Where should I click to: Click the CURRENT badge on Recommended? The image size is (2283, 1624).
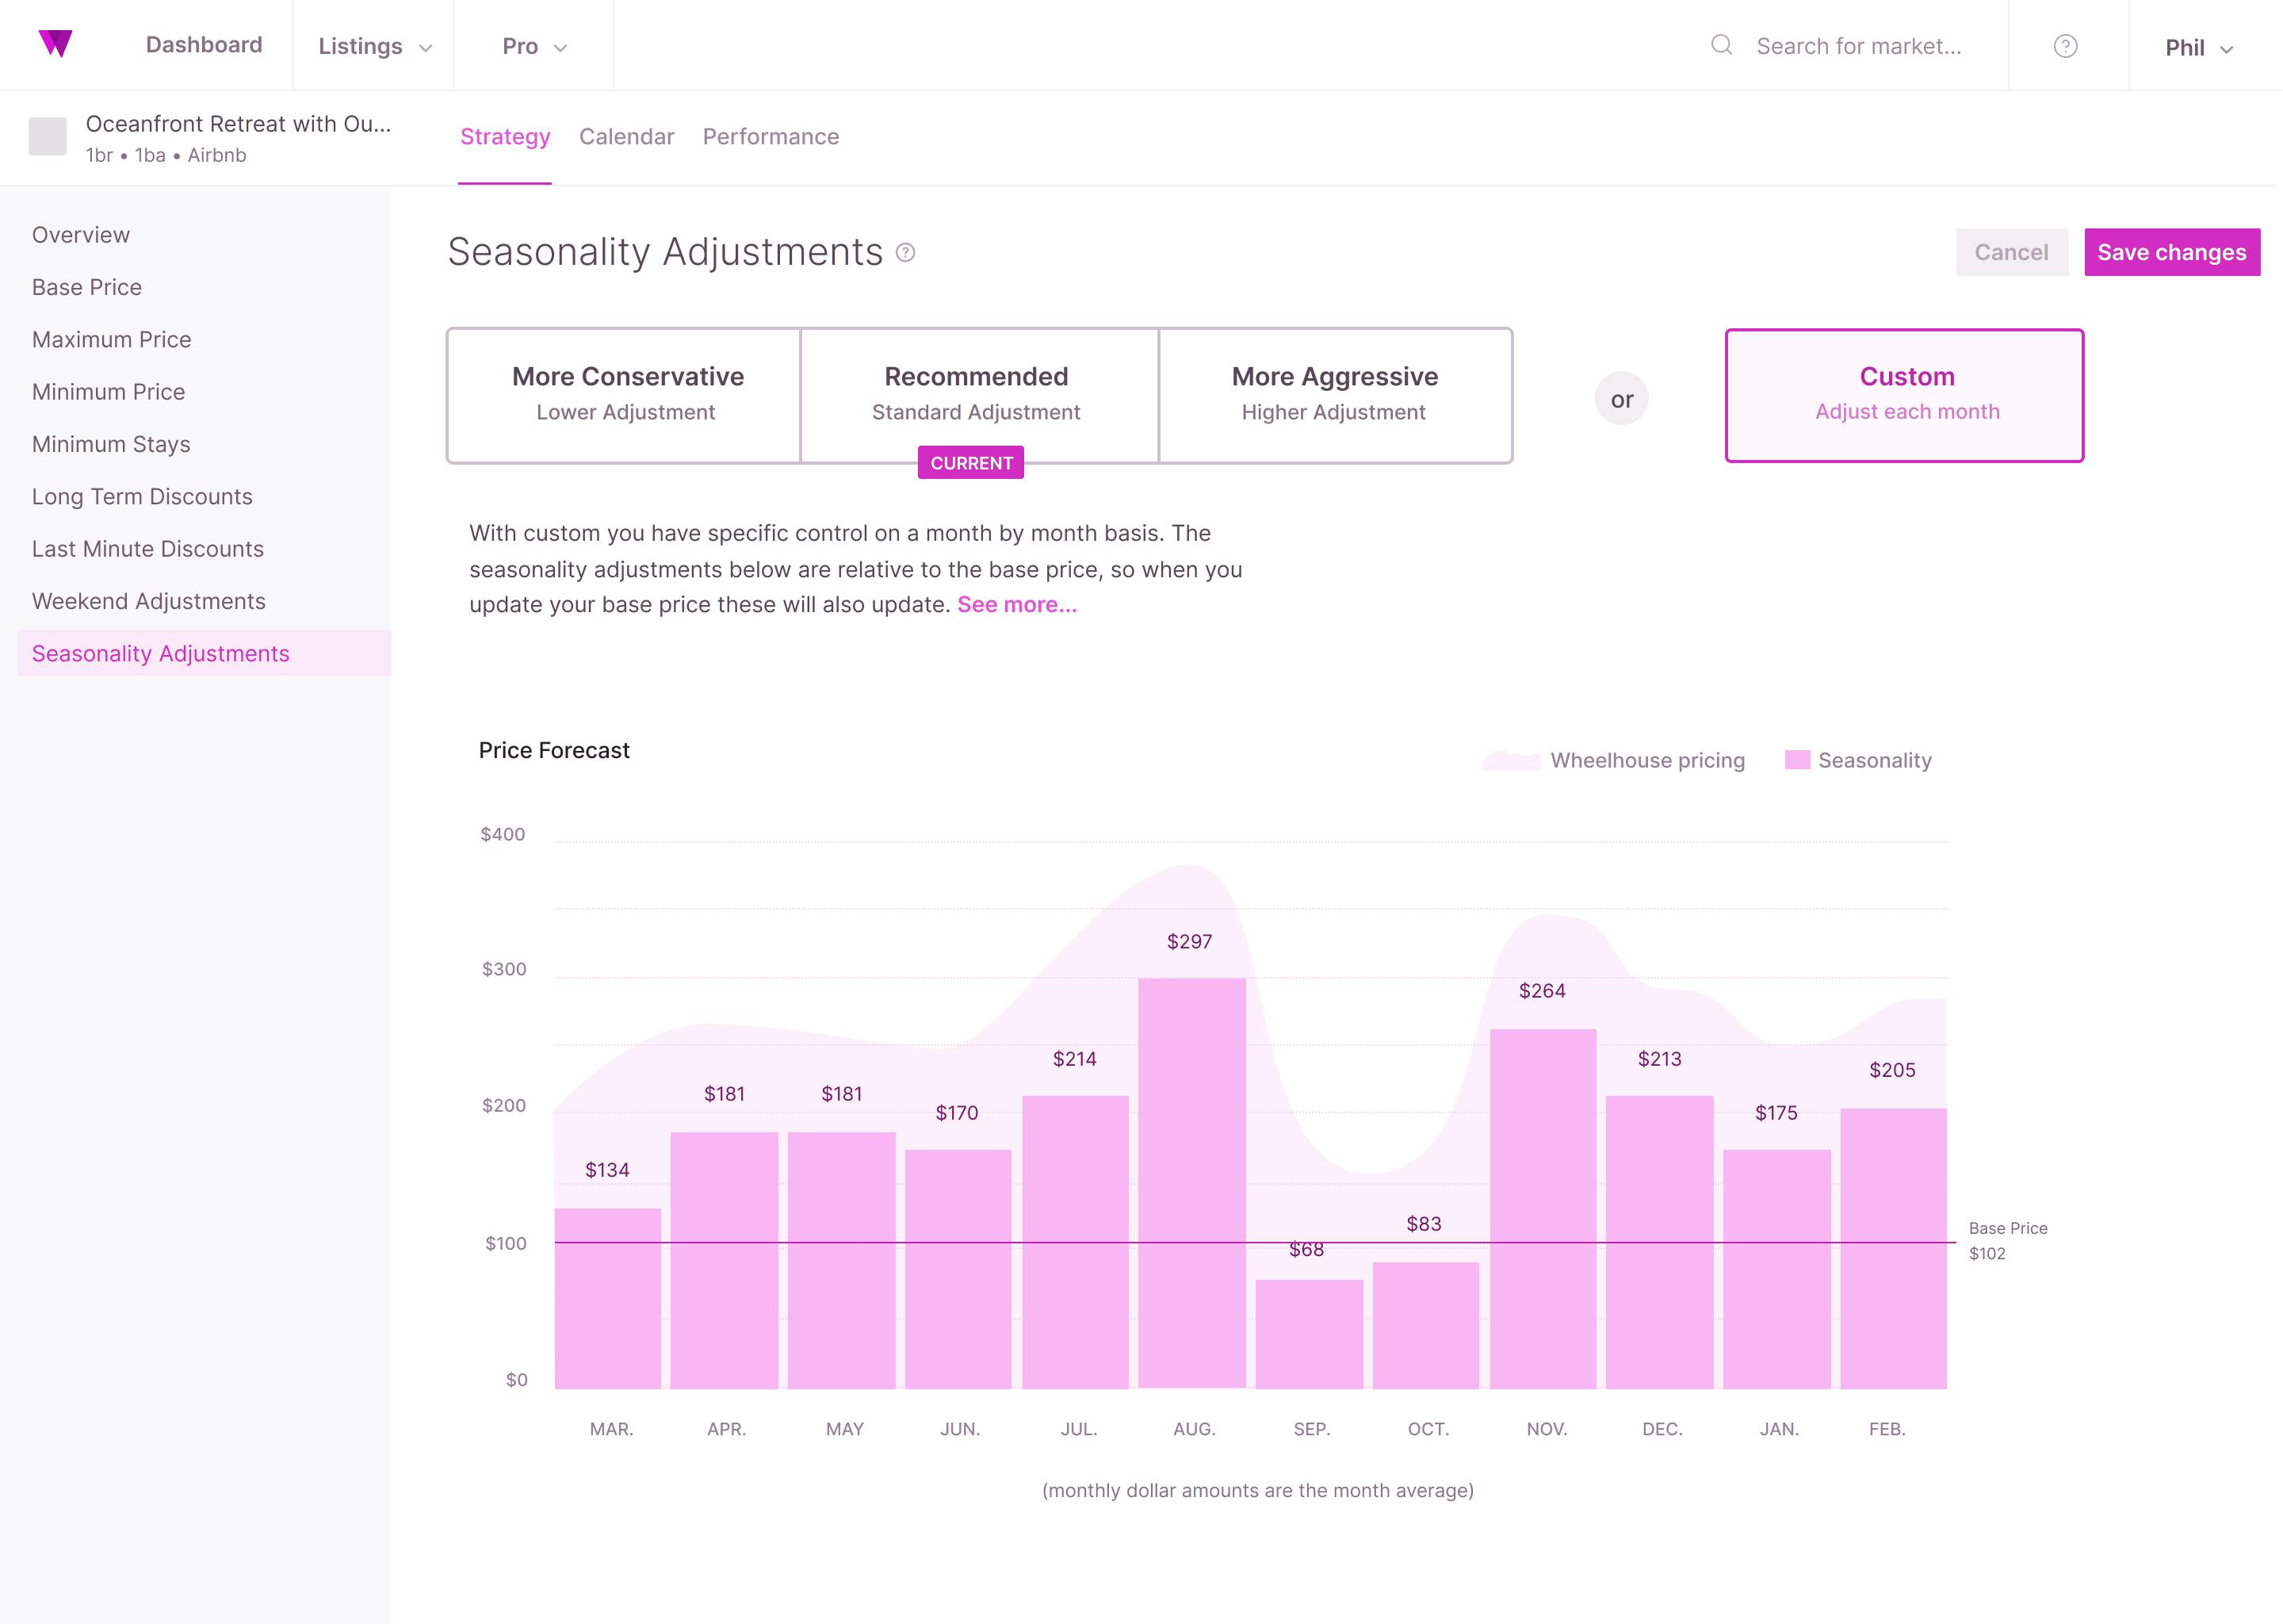pos(970,463)
